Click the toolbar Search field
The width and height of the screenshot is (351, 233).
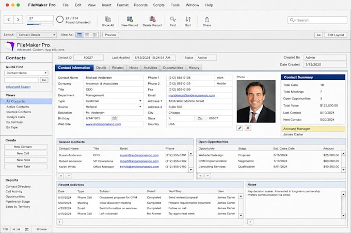(x=317, y=20)
